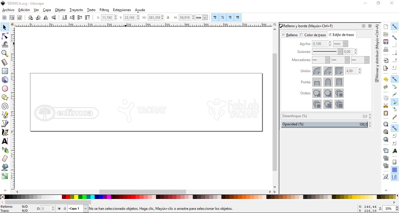
Task: Select the Ellipse tool
Action: [x=5, y=89]
